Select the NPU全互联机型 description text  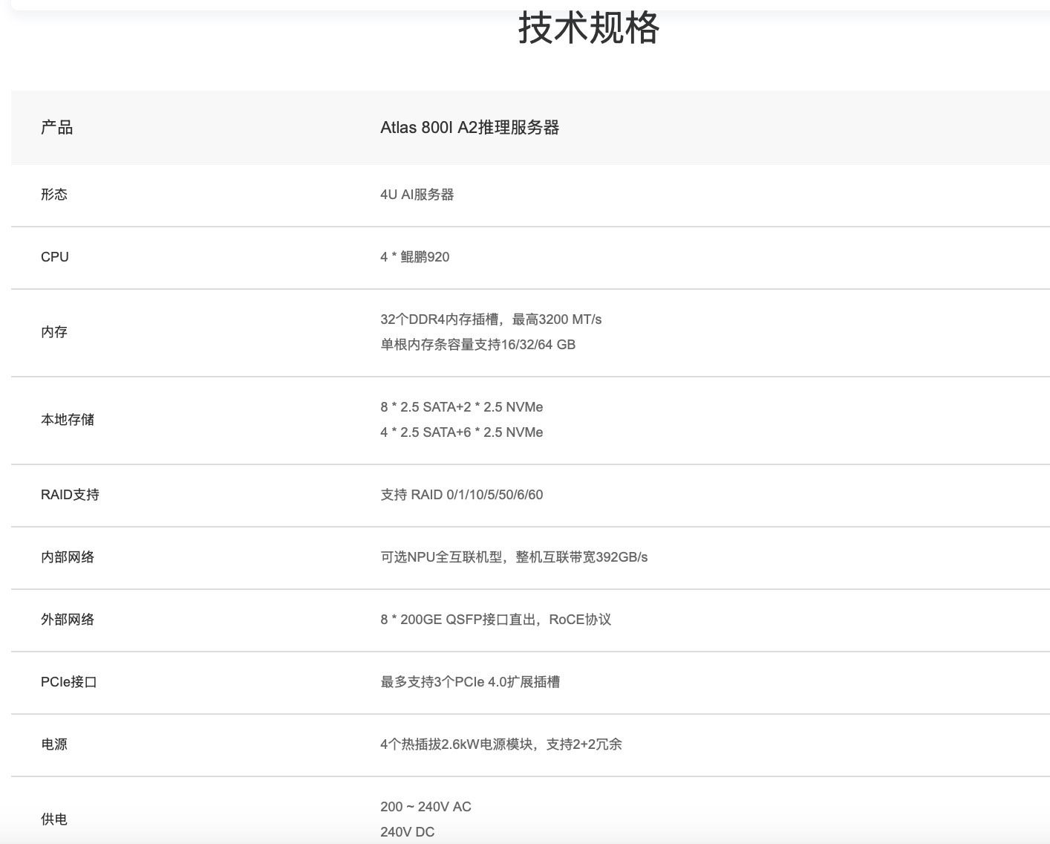pyautogui.click(x=513, y=556)
